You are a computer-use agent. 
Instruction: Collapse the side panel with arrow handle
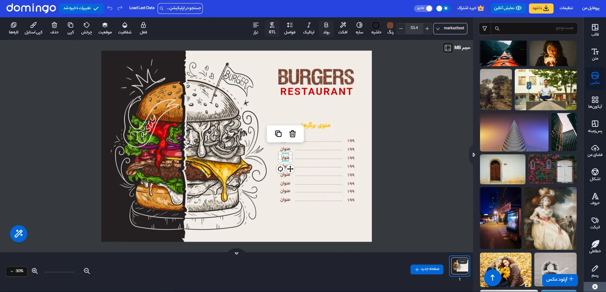tap(473, 155)
